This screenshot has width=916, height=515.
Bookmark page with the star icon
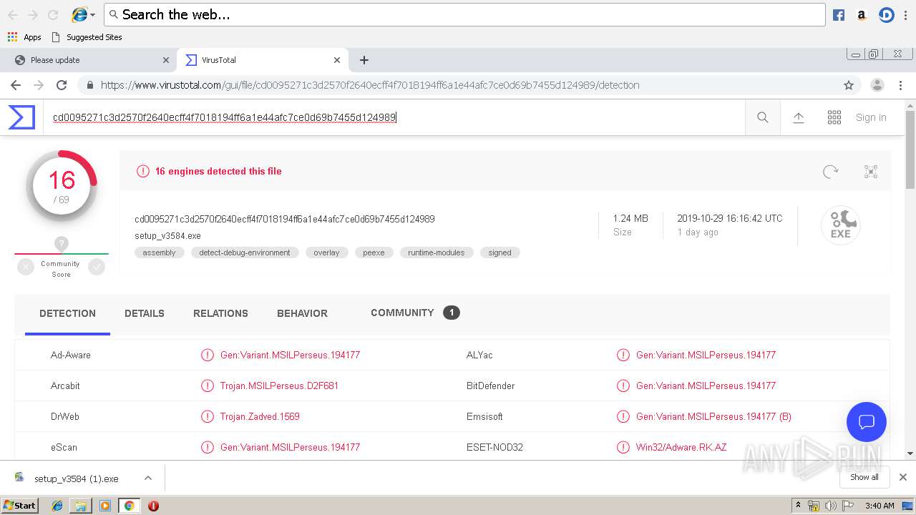(x=849, y=85)
